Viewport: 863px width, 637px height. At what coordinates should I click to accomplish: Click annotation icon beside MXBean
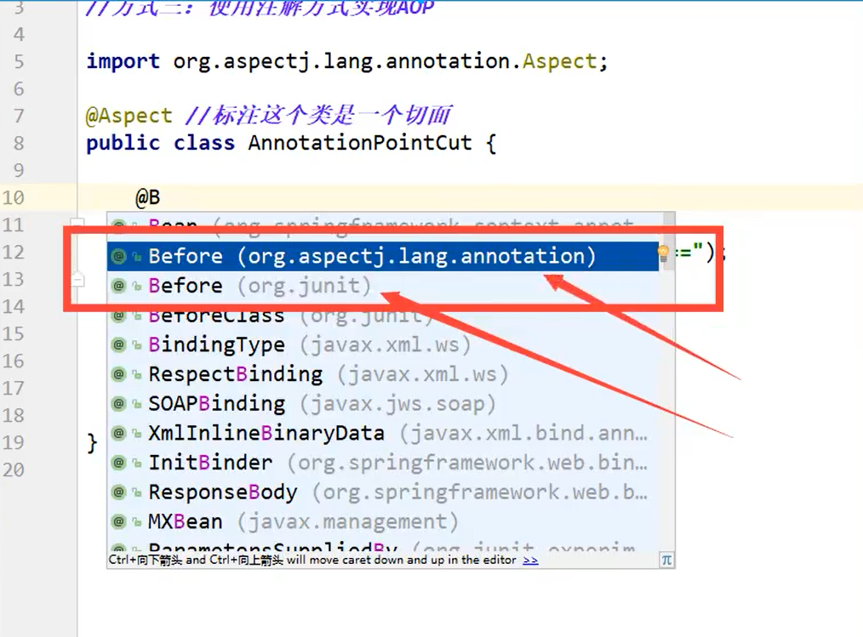pos(119,521)
